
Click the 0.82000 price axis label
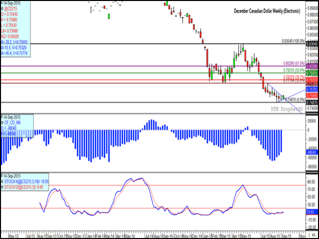pos(313,55)
